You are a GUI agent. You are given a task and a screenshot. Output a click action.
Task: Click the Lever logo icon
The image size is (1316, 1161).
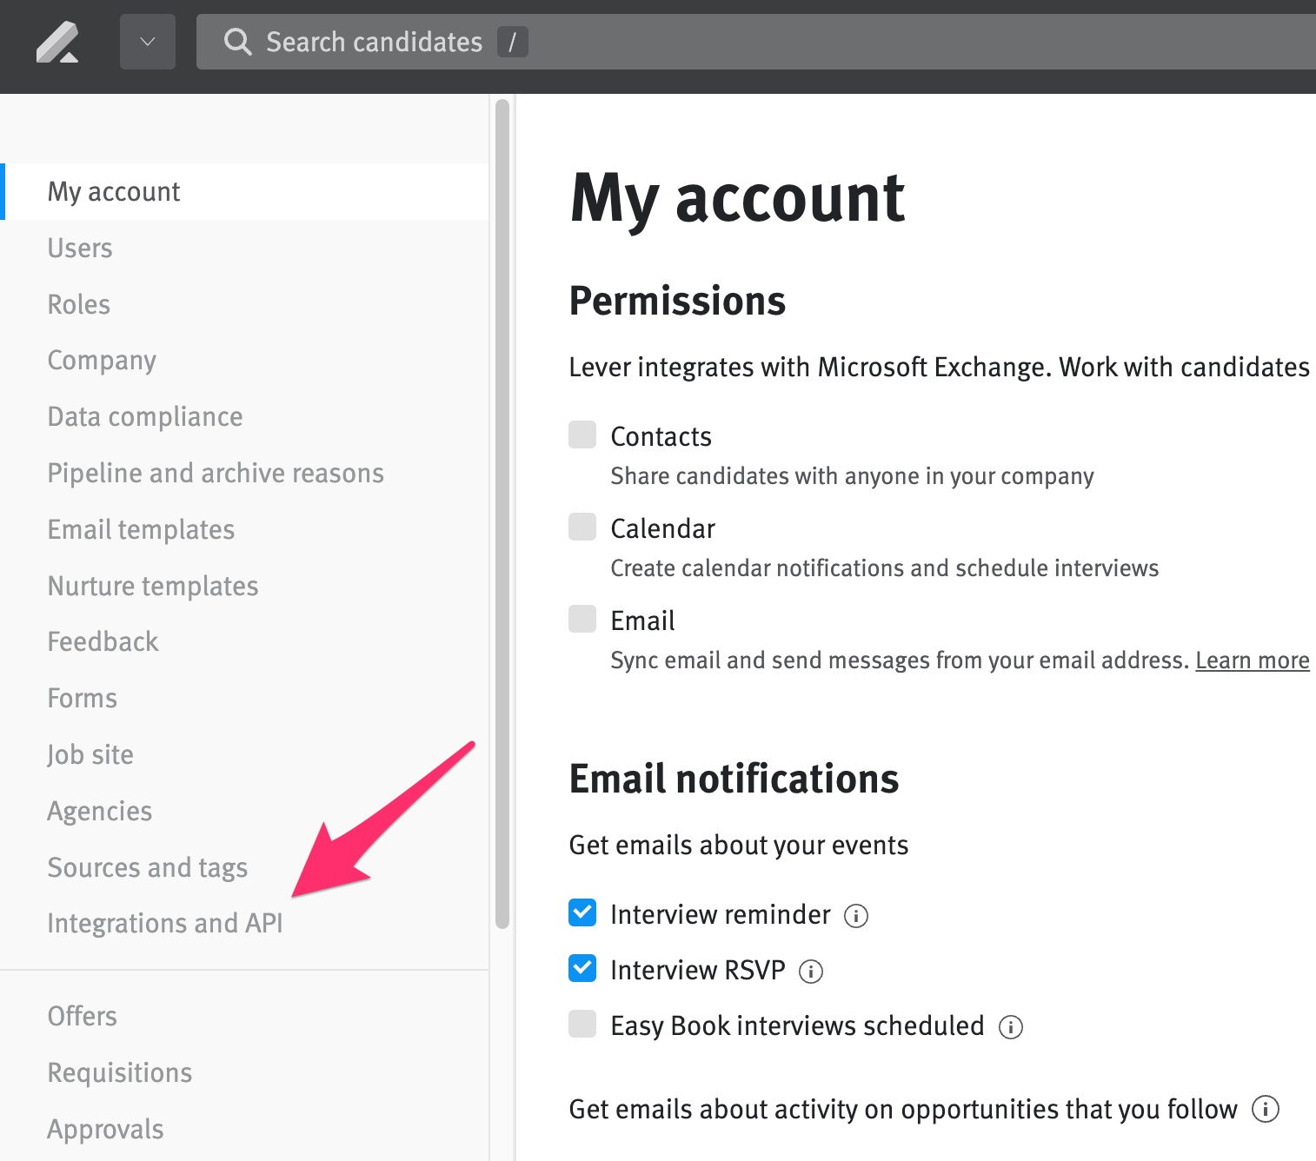tap(57, 43)
